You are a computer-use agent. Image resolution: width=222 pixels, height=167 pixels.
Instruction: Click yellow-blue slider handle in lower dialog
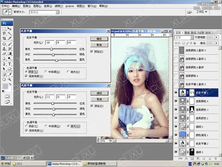tap(53, 115)
